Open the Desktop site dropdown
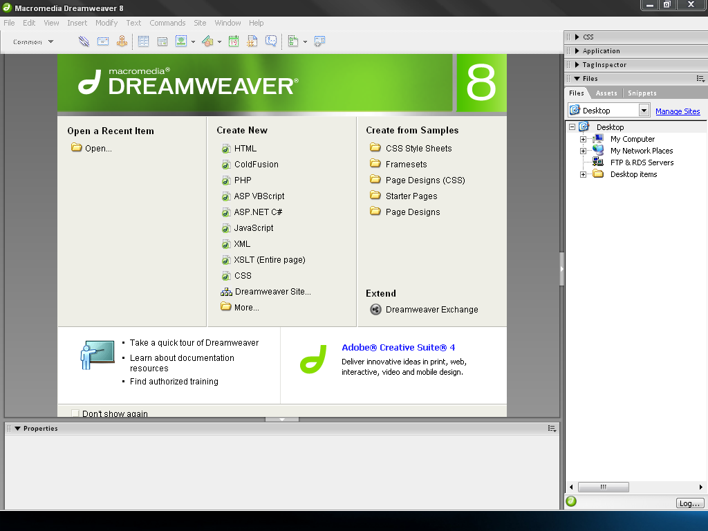This screenshot has width=708, height=531. 644,111
